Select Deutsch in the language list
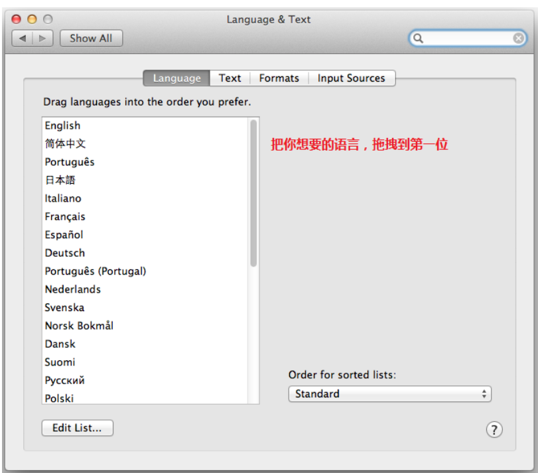 click(x=65, y=253)
